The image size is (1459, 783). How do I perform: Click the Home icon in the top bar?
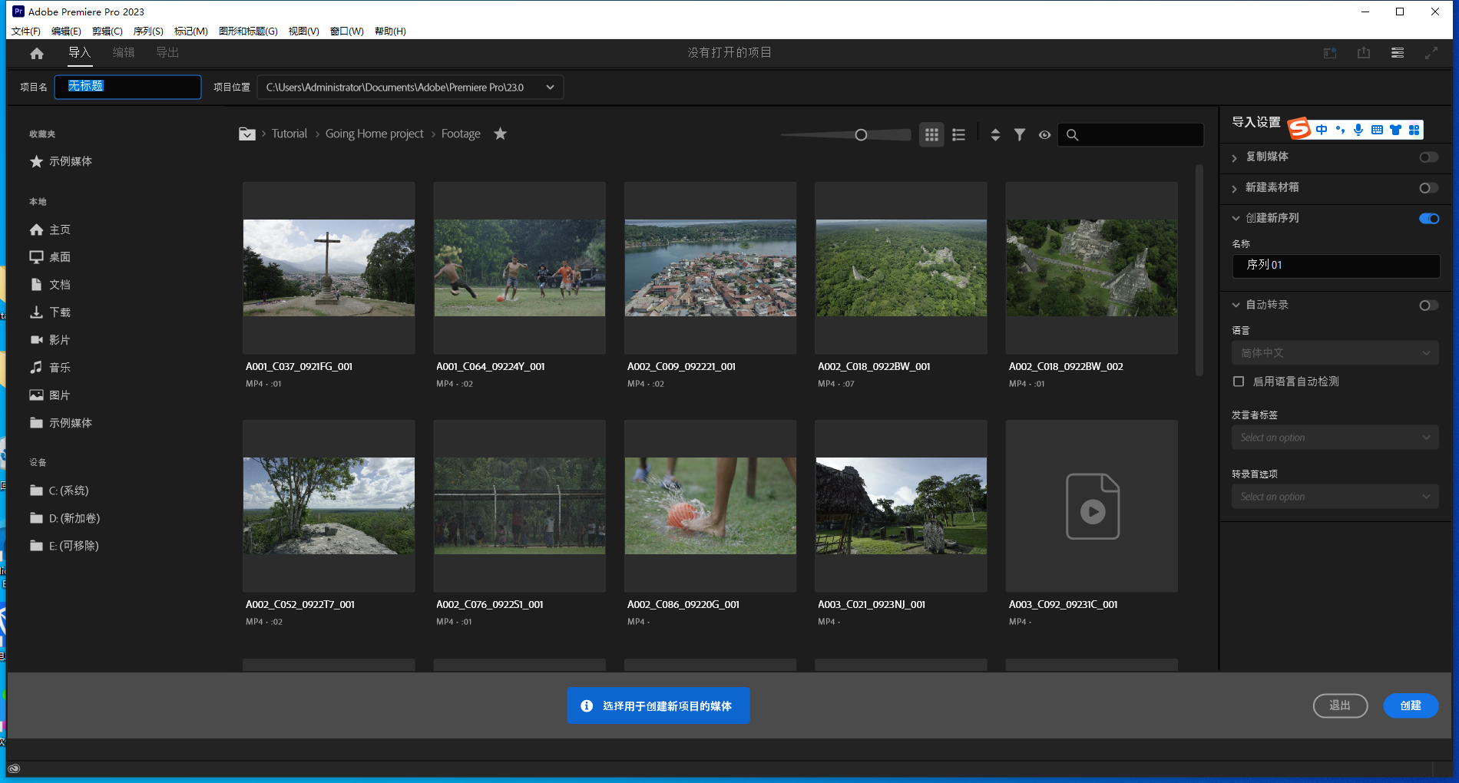[36, 52]
